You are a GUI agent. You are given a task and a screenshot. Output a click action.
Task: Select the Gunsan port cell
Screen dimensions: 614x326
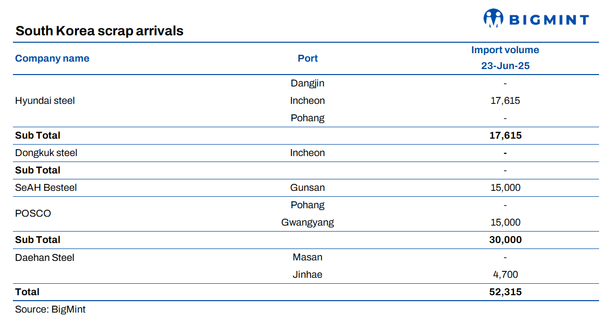point(307,187)
